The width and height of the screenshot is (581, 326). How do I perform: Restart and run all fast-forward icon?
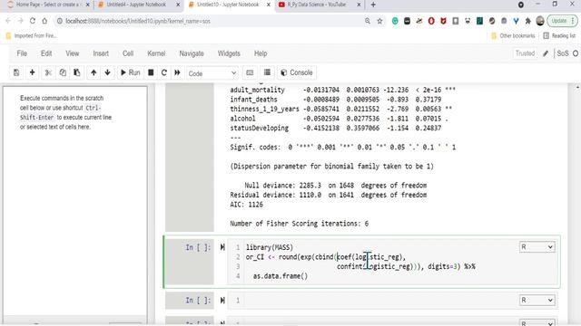point(178,72)
